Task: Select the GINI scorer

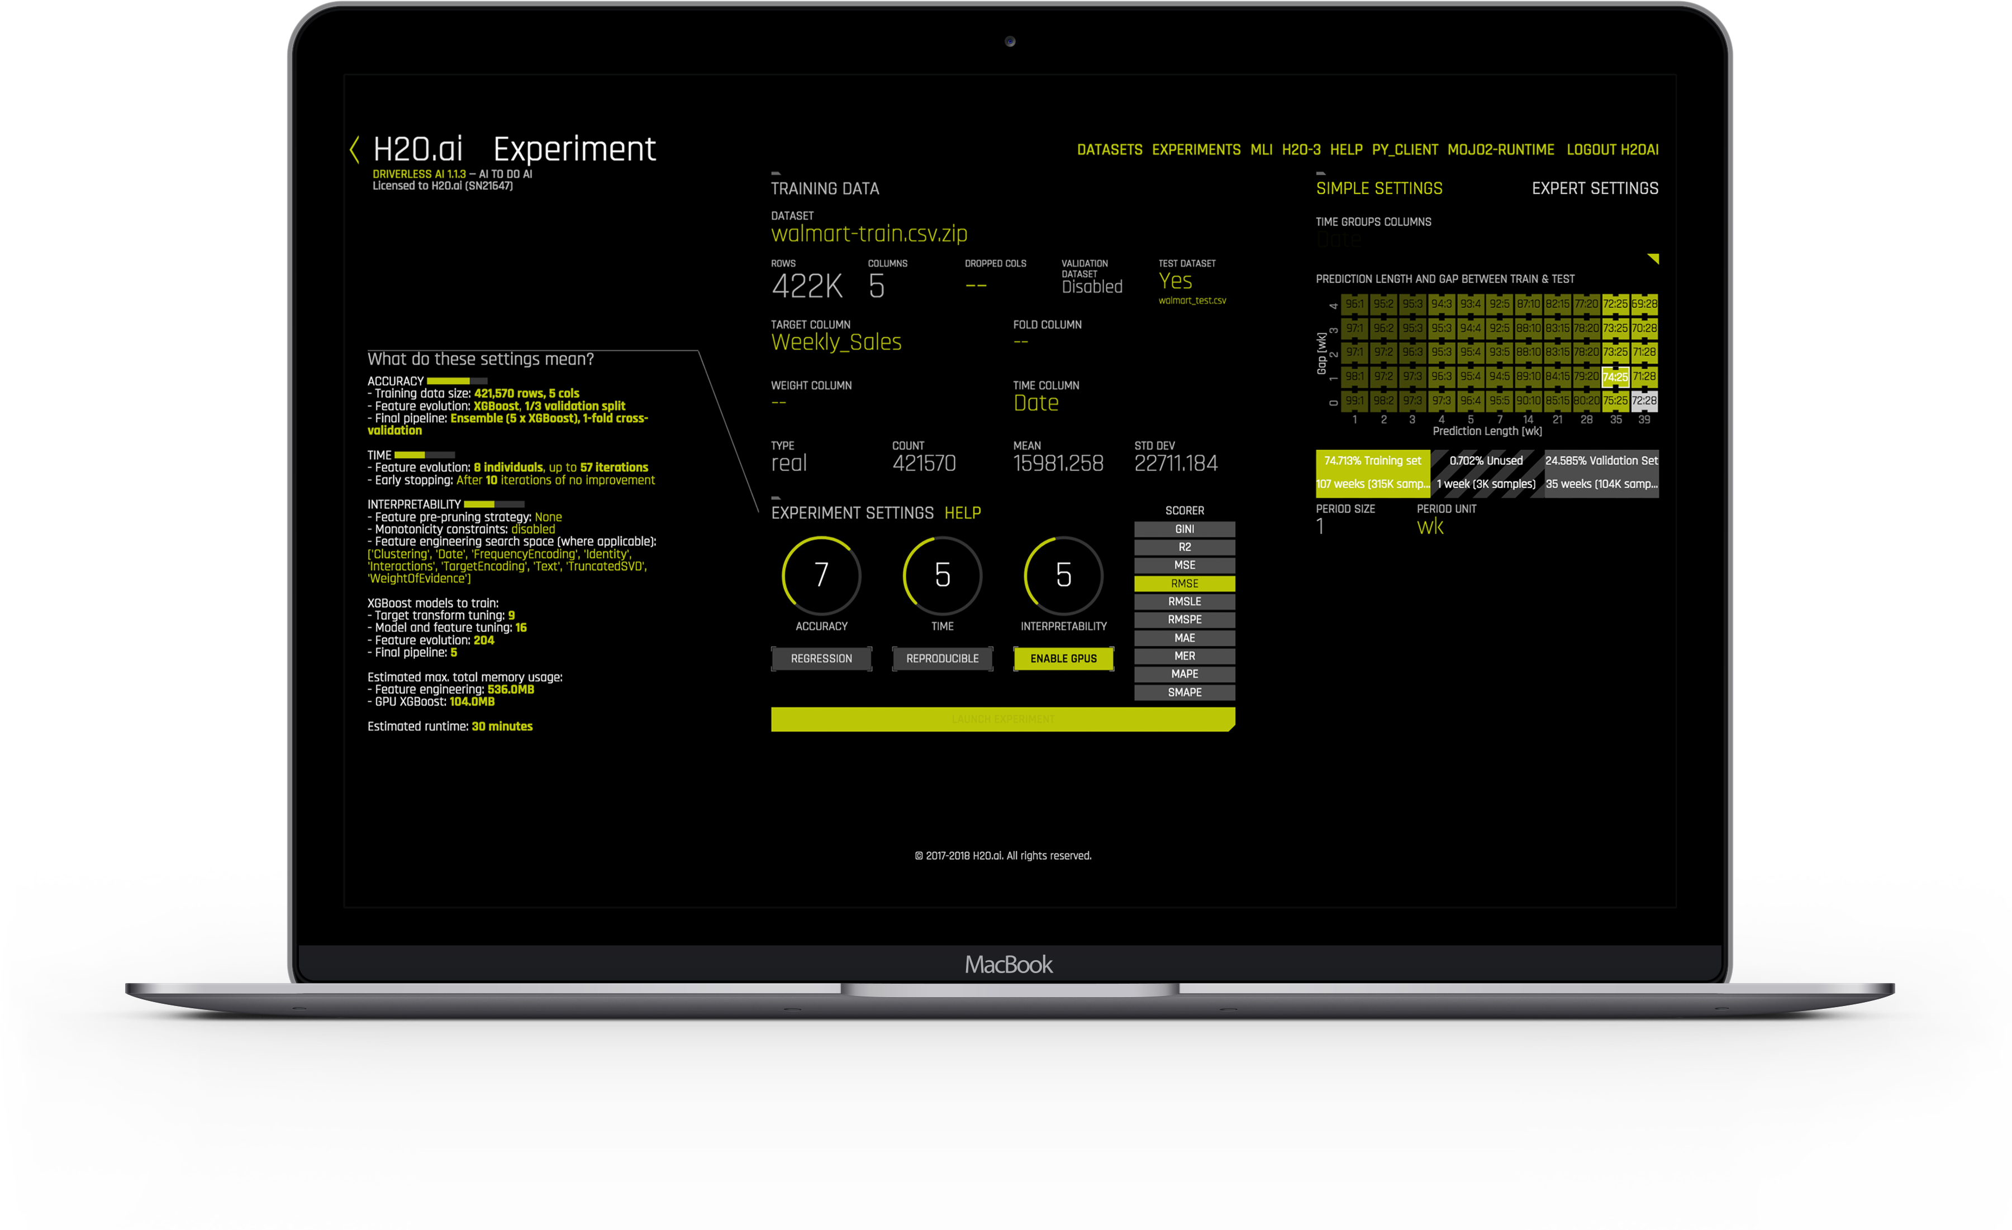Action: 1185,529
